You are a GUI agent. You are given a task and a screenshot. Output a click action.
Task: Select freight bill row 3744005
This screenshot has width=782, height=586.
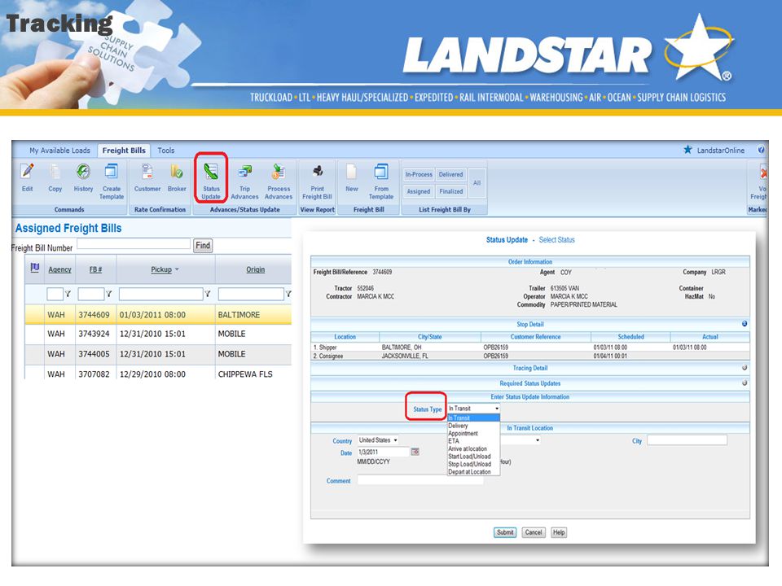(x=158, y=354)
